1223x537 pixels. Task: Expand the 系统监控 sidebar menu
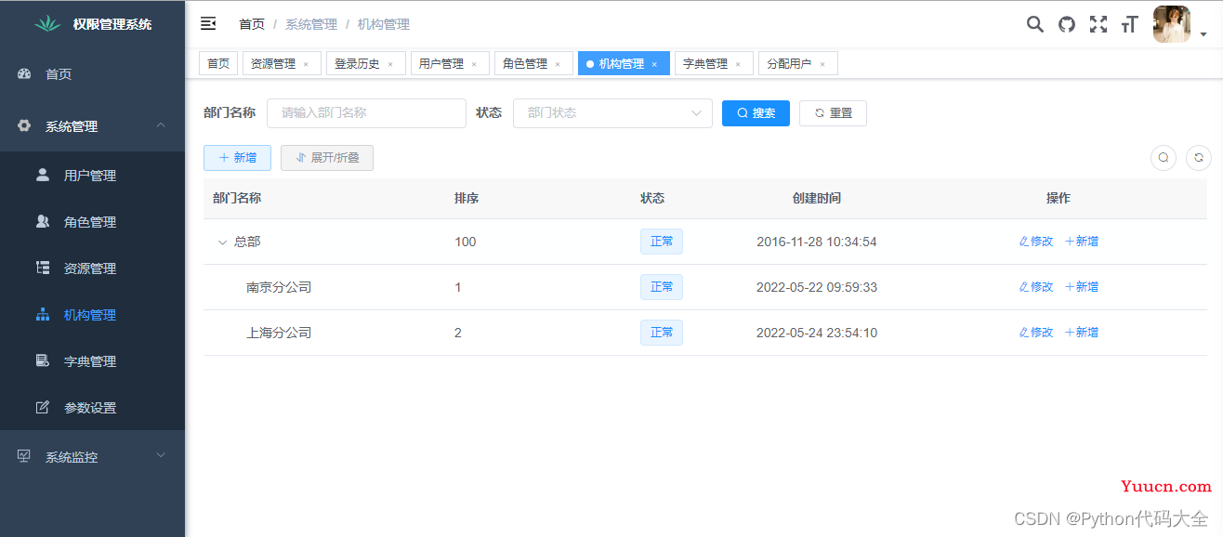pos(93,457)
